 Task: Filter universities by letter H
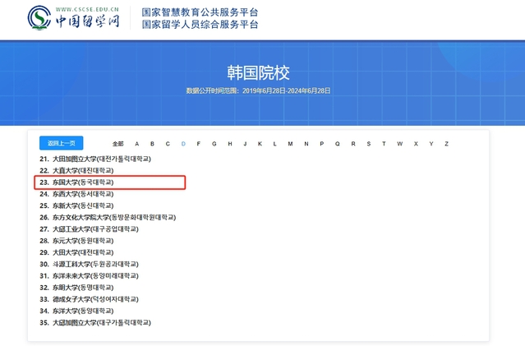(x=230, y=144)
